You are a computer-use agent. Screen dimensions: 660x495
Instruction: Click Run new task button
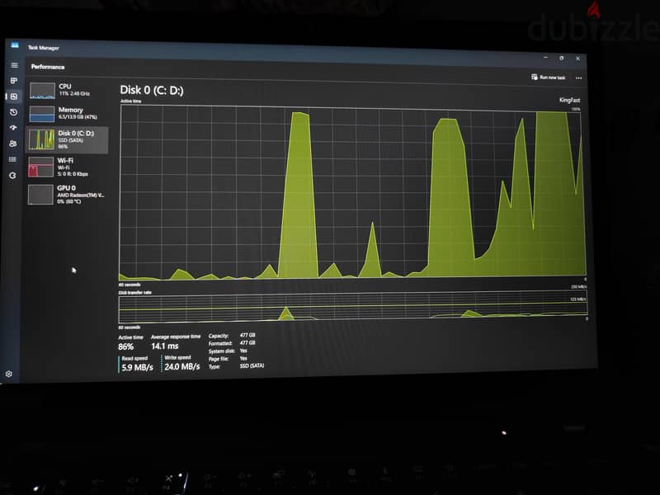tap(548, 77)
